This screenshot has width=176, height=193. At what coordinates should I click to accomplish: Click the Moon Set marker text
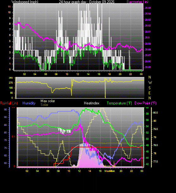[x=110, y=166]
